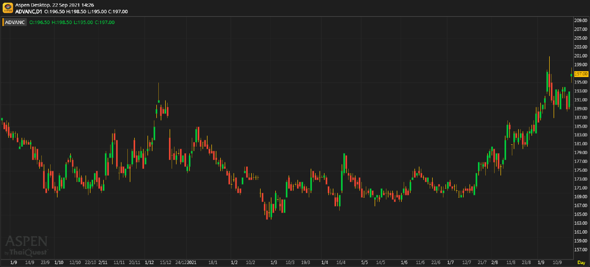Click the 209.00 price axis label
590x267 pixels.
click(x=581, y=20)
